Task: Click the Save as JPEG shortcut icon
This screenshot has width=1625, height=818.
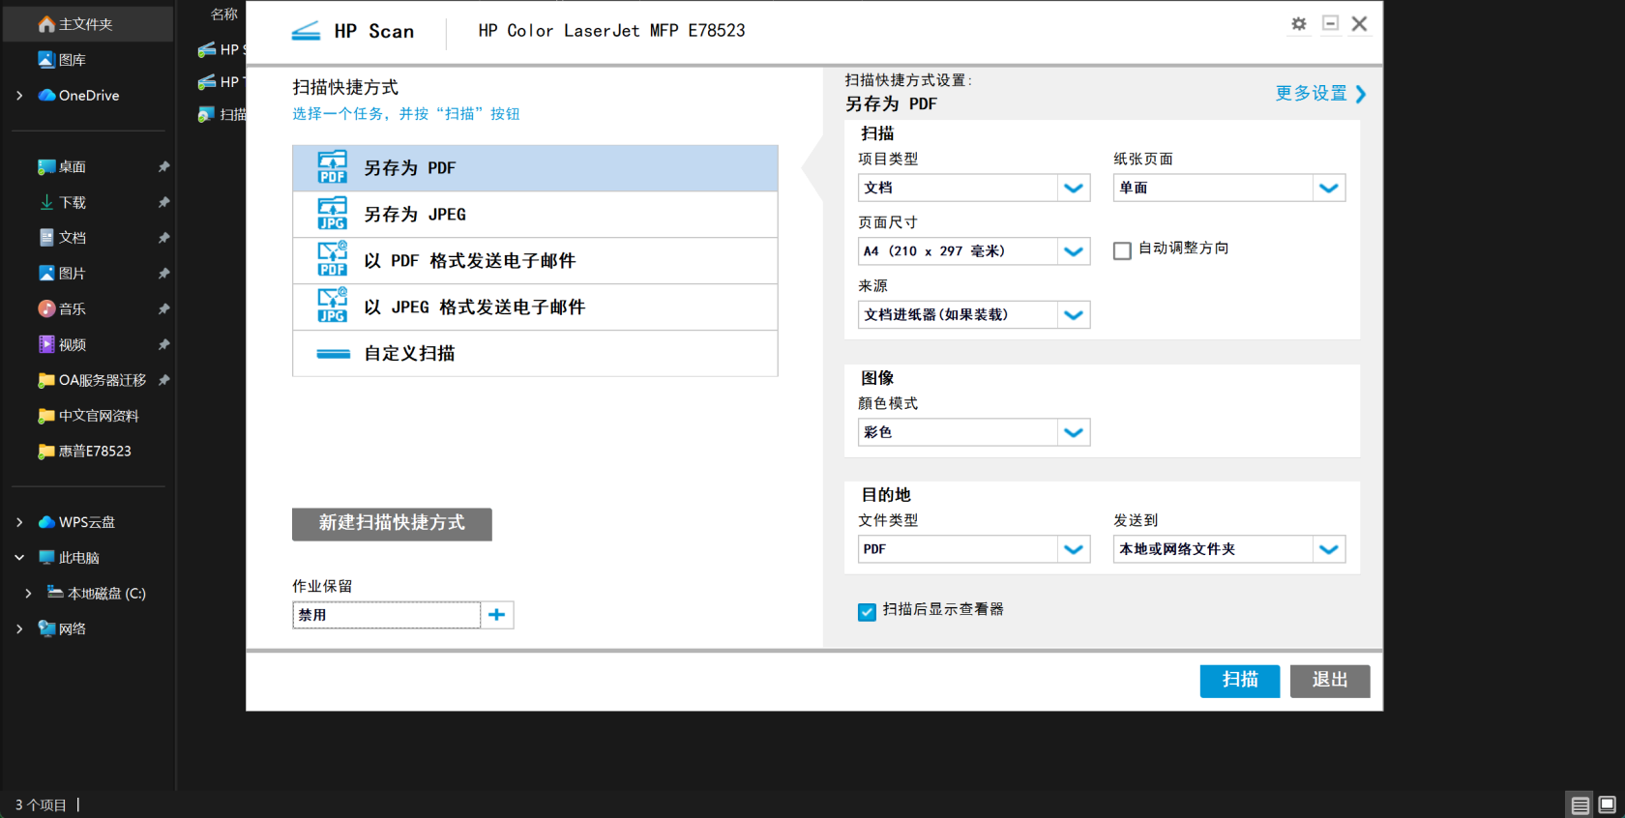Action: tap(332, 214)
